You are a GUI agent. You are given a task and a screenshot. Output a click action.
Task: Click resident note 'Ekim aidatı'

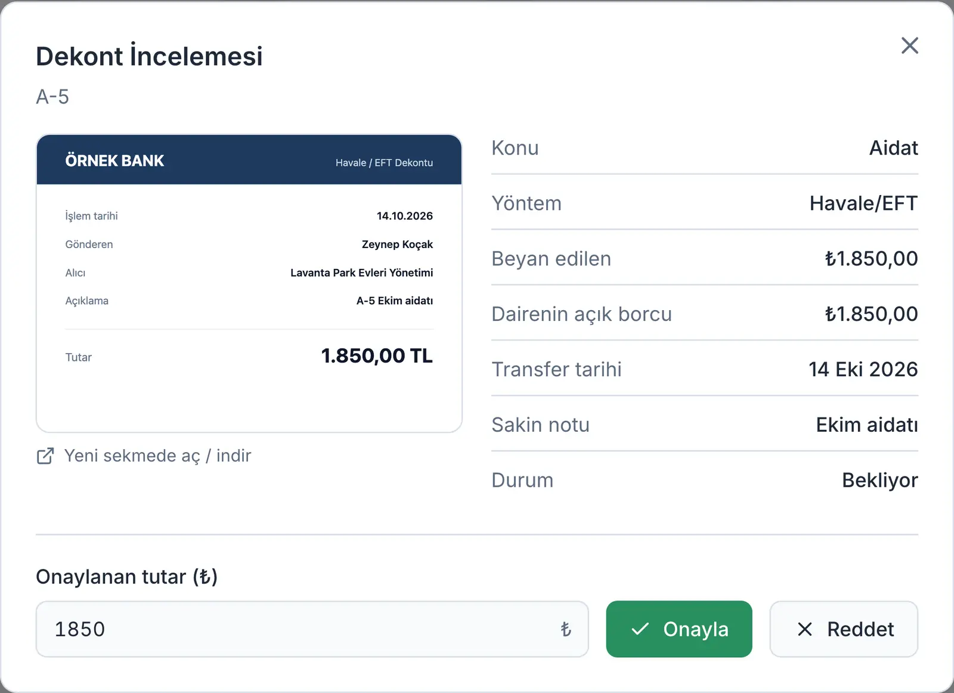867,425
